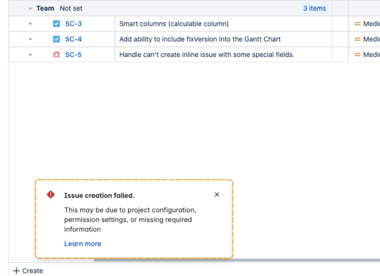The image size is (380, 276).
Task: Click the Learn more link
Action: [x=83, y=244]
